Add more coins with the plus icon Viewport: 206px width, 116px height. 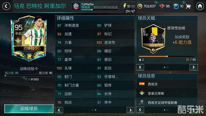[156, 2]
